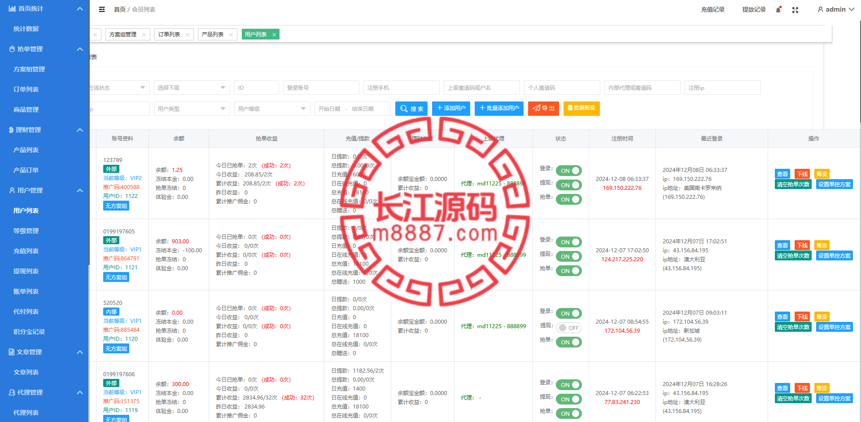The width and height of the screenshot is (861, 422).
Task: Collapse the 用户管理 sidebar section
Action: coord(80,190)
